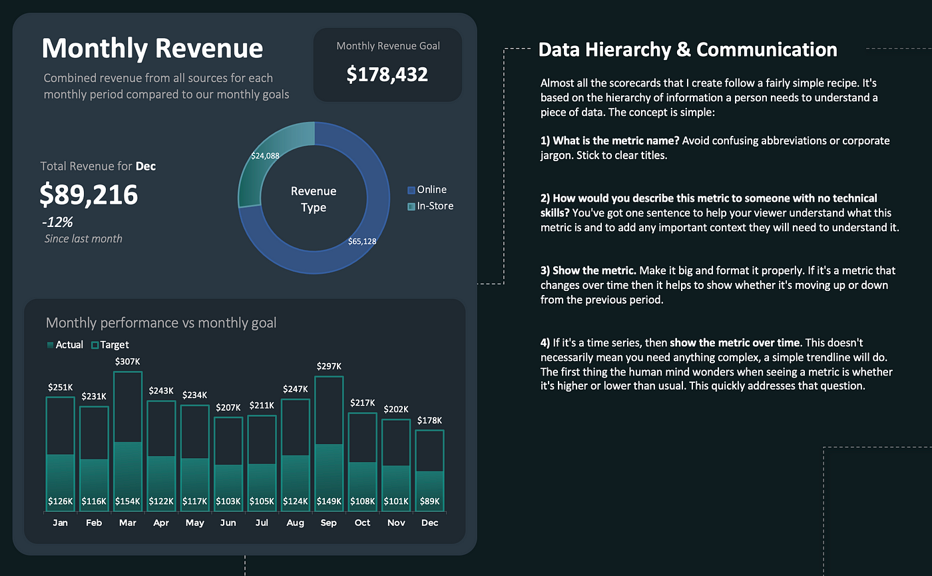Click the Total Revenue for Dec label
Screen dimensions: 932x576
point(98,166)
